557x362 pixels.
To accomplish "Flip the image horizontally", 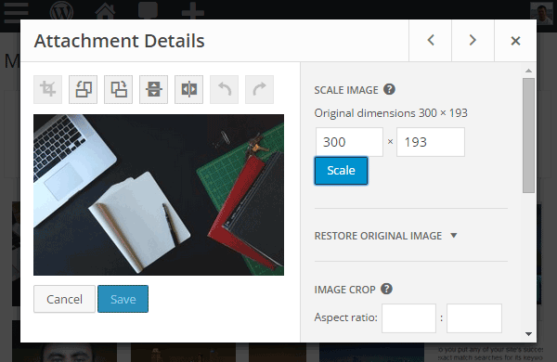I will pos(189,89).
